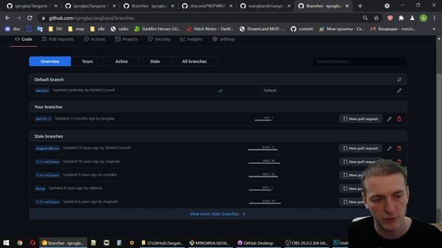Open the OBS taskbar item
Screen dimensions: 442x248
pyautogui.click(x=306, y=243)
